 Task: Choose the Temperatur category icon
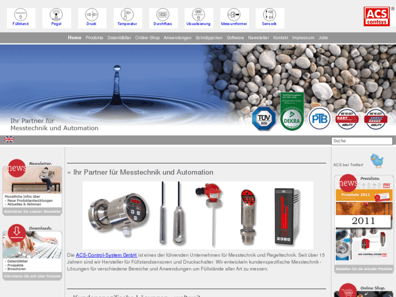pyautogui.click(x=127, y=18)
